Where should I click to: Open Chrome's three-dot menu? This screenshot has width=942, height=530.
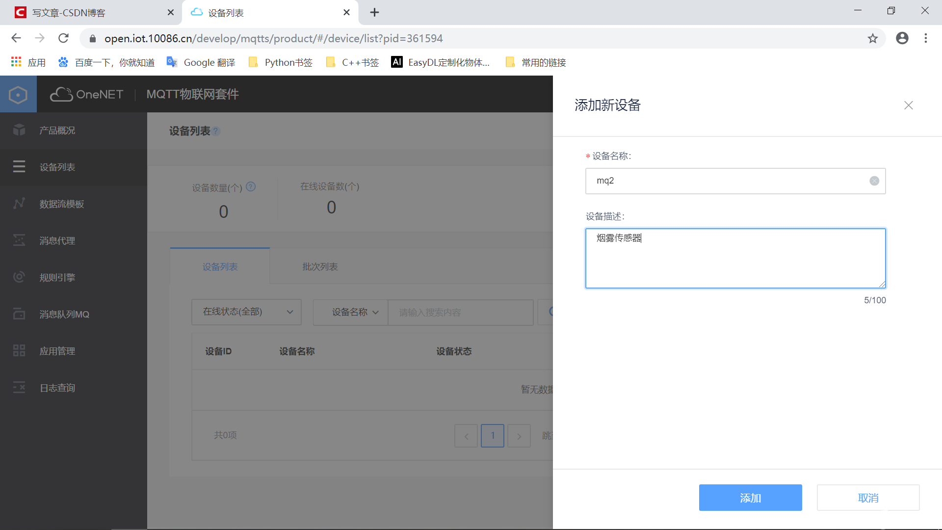pos(925,38)
